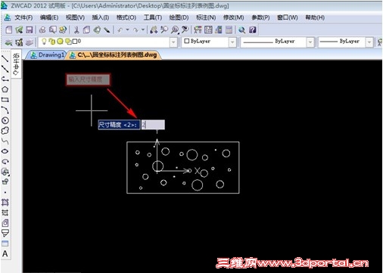Screen dimensions: 383x273
Task: Expand the ByLayer lineweight dropdown
Action: [x=369, y=42]
